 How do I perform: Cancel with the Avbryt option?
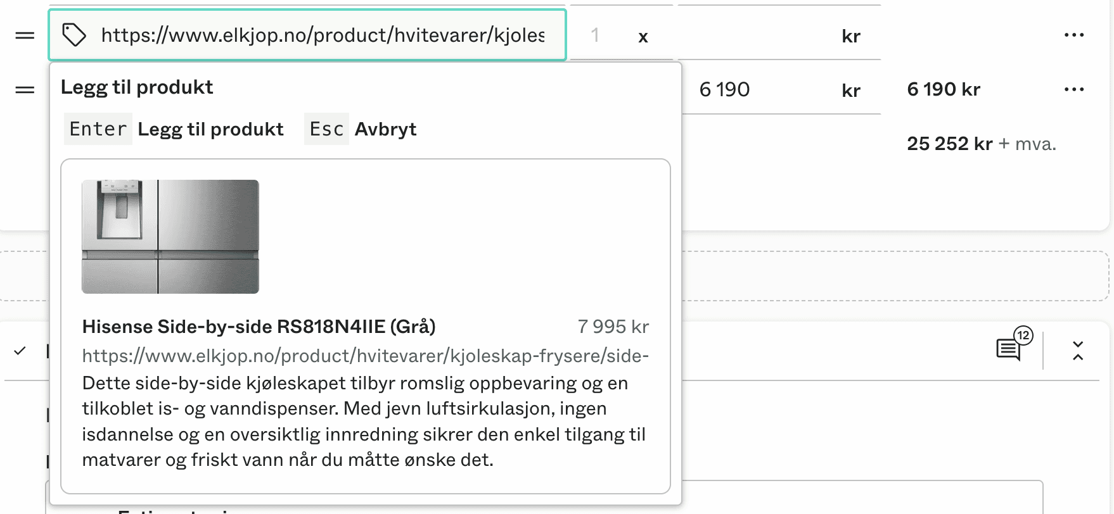pyautogui.click(x=385, y=128)
